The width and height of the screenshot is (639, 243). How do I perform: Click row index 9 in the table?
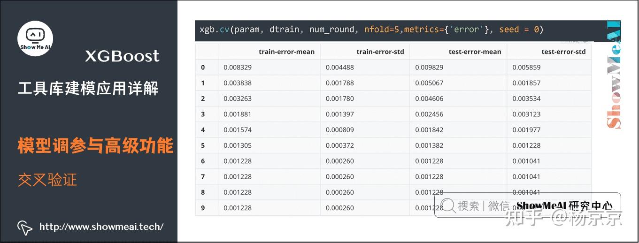point(203,208)
